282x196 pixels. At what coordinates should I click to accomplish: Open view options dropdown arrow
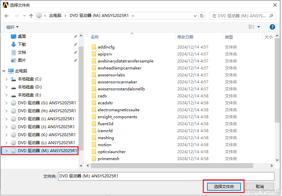pyautogui.click(x=258, y=27)
